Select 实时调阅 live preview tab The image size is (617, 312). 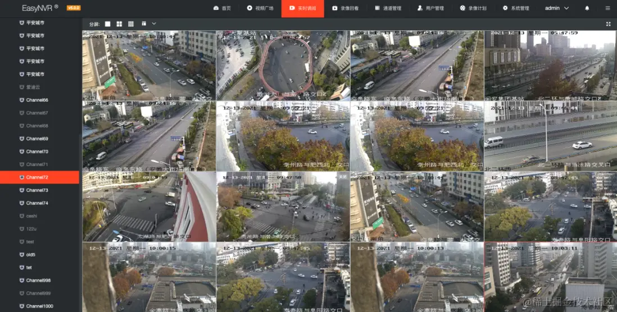[302, 8]
